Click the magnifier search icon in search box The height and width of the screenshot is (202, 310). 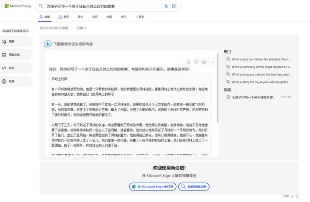tap(174, 6)
